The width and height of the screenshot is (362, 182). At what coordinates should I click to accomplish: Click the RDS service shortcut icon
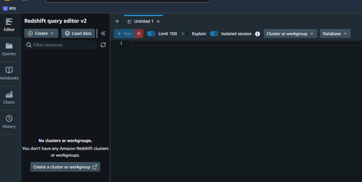(5, 9)
